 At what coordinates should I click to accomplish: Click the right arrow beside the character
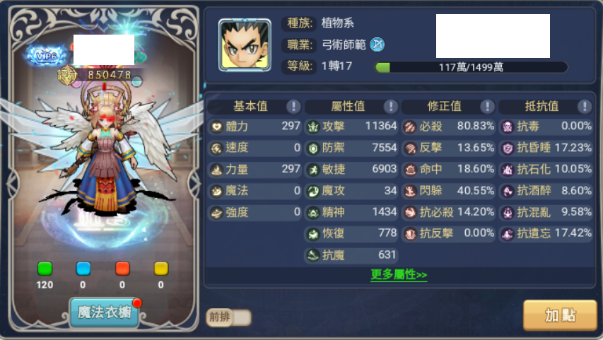point(194,184)
